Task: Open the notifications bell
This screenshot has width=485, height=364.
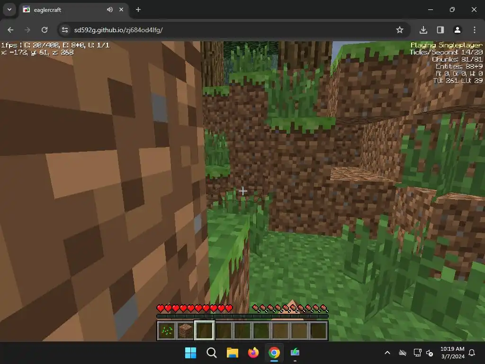Action: [472, 353]
